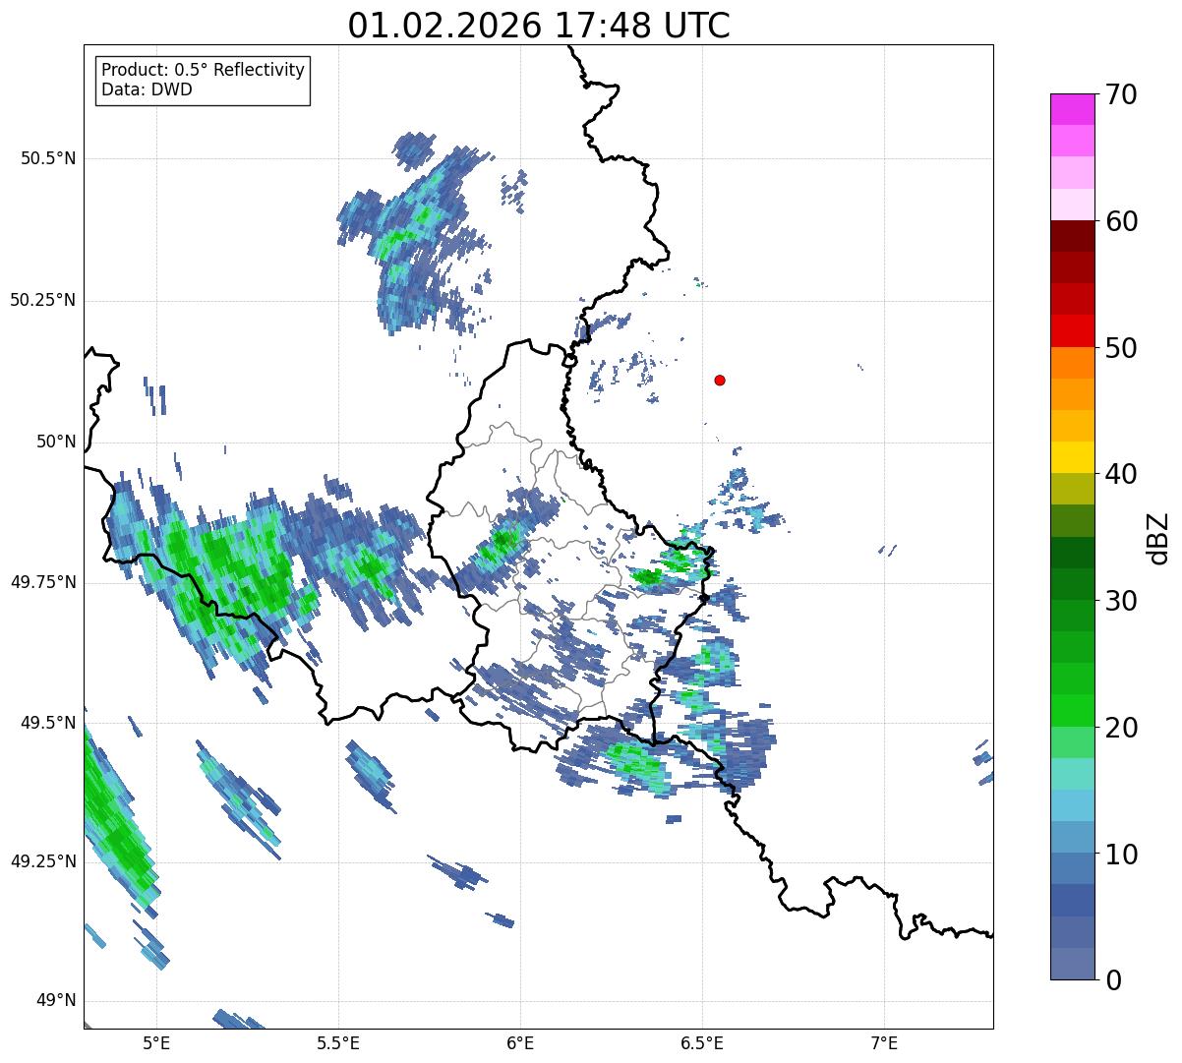Click the 70 colorbar tick label
The image size is (1182, 1063).
point(1121,94)
